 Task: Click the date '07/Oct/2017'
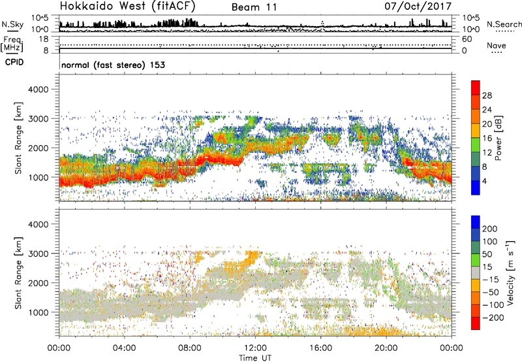(418, 7)
